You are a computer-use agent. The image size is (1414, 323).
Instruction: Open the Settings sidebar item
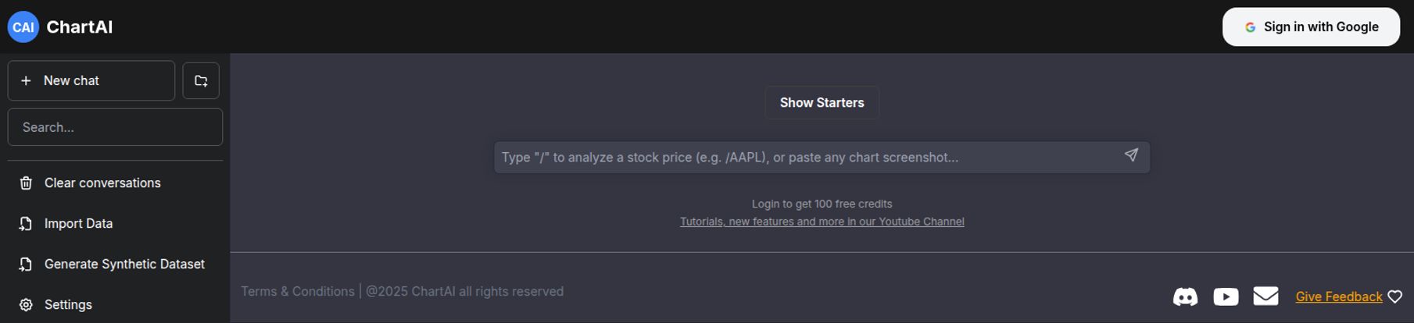[x=68, y=305]
